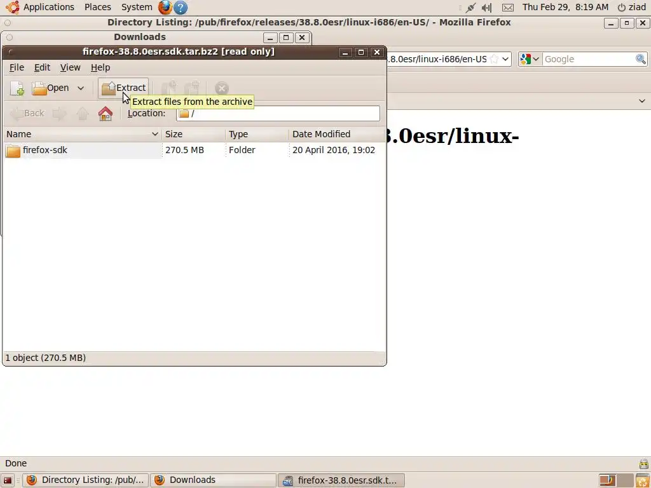Switch to Directory Listing taskbar window
Screen dimensions: 651x488
click(x=85, y=480)
